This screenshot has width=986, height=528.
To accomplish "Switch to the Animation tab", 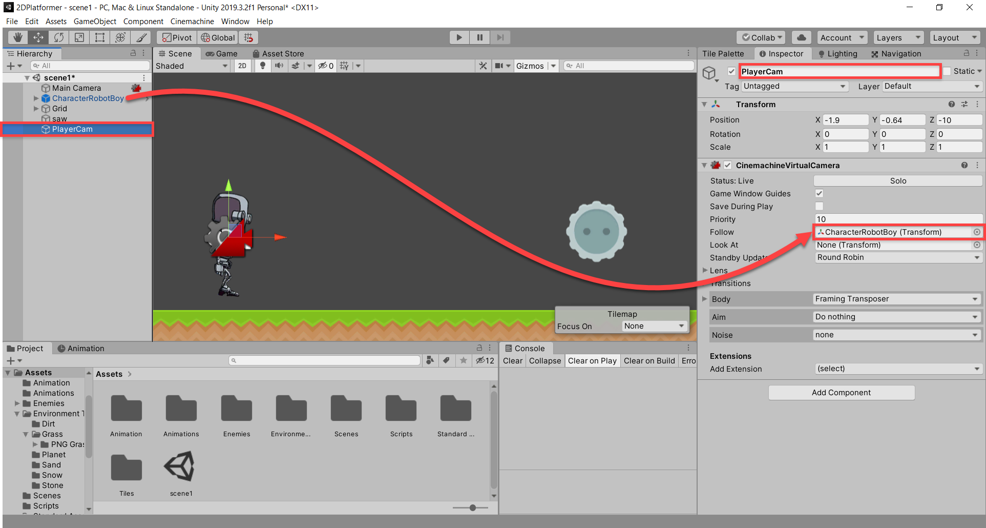I will coord(81,349).
